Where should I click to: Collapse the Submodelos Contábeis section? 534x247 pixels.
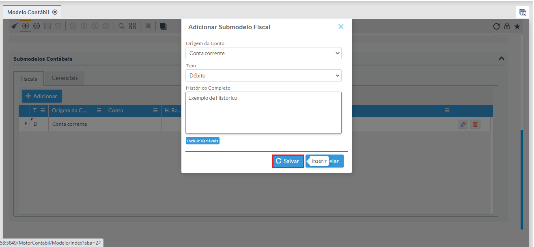pos(502,59)
